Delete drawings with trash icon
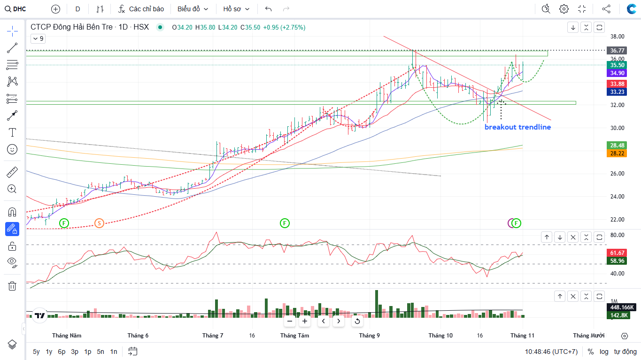The width and height of the screenshot is (641, 360). click(x=12, y=286)
